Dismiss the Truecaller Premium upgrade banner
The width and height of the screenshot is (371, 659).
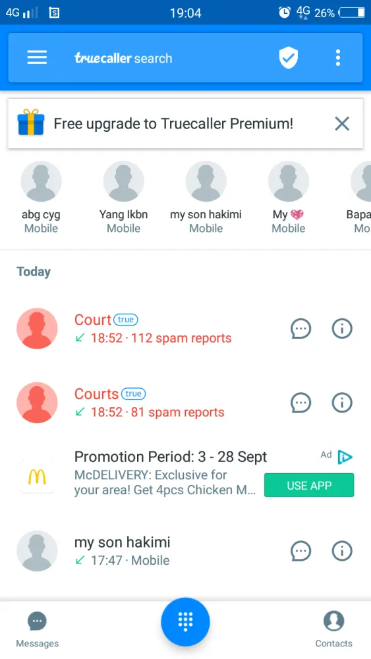[342, 124]
